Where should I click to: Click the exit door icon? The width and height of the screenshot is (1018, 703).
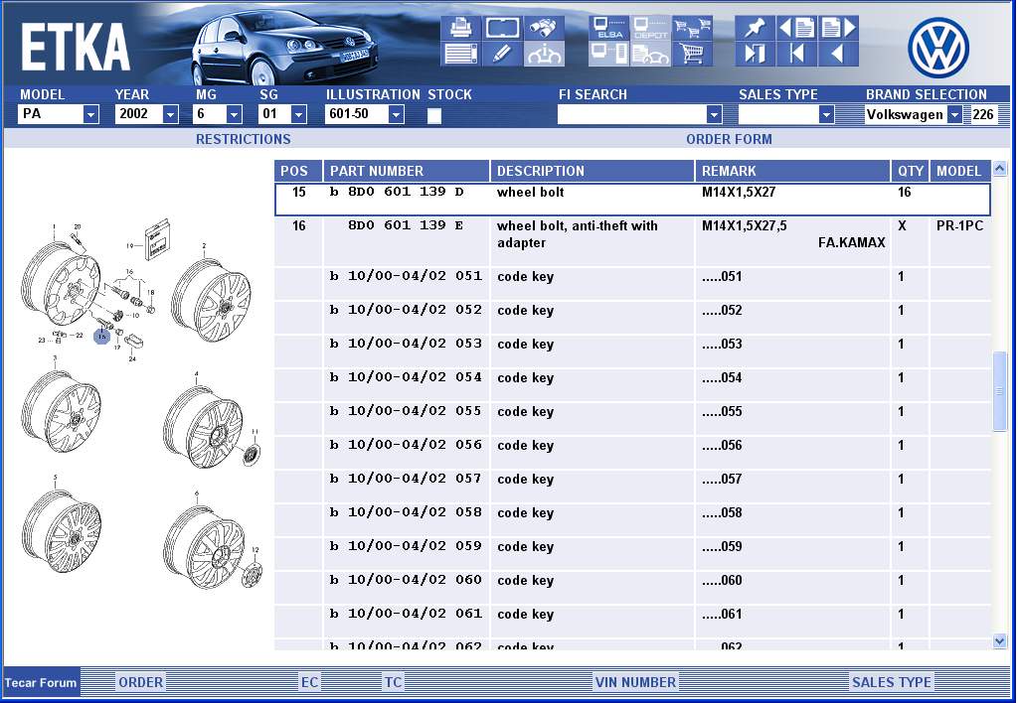point(756,54)
